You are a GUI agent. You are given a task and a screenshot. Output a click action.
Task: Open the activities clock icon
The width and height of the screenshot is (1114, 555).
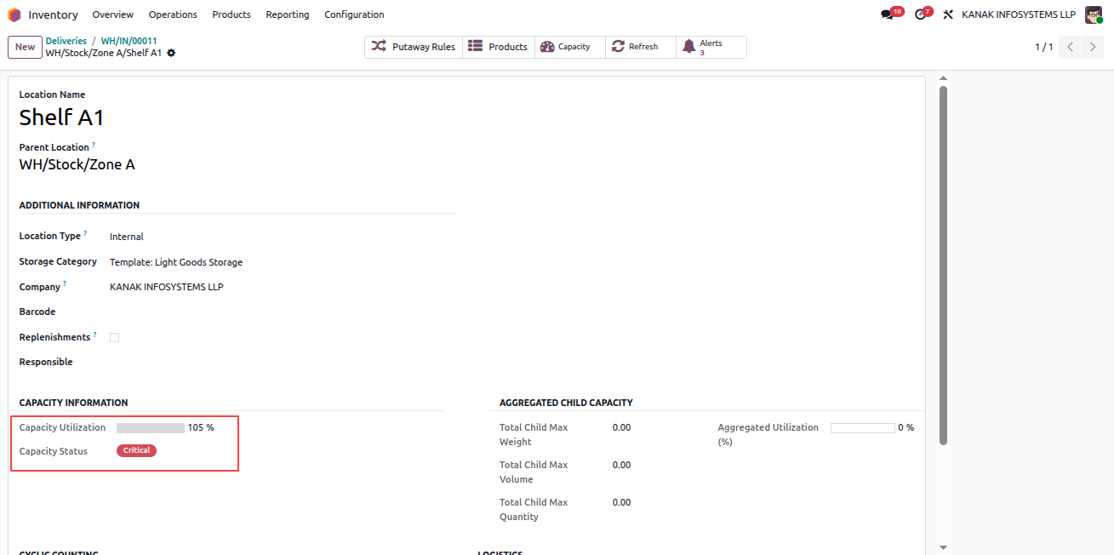click(x=920, y=14)
